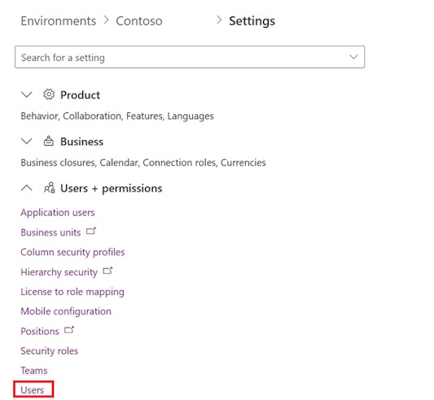Open the setting search dropdown arrow
The height and width of the screenshot is (400, 434).
tap(353, 57)
